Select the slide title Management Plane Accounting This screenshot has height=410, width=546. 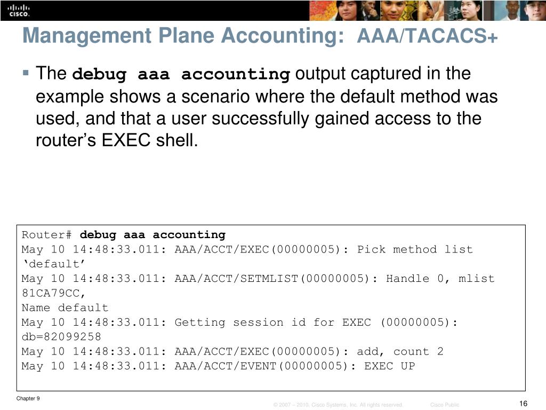pos(183,36)
